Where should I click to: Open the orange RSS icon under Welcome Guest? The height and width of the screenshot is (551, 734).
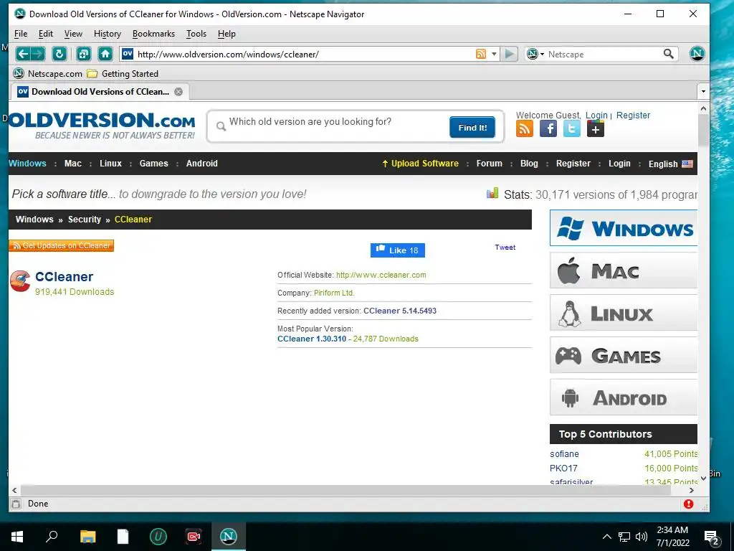coord(524,128)
